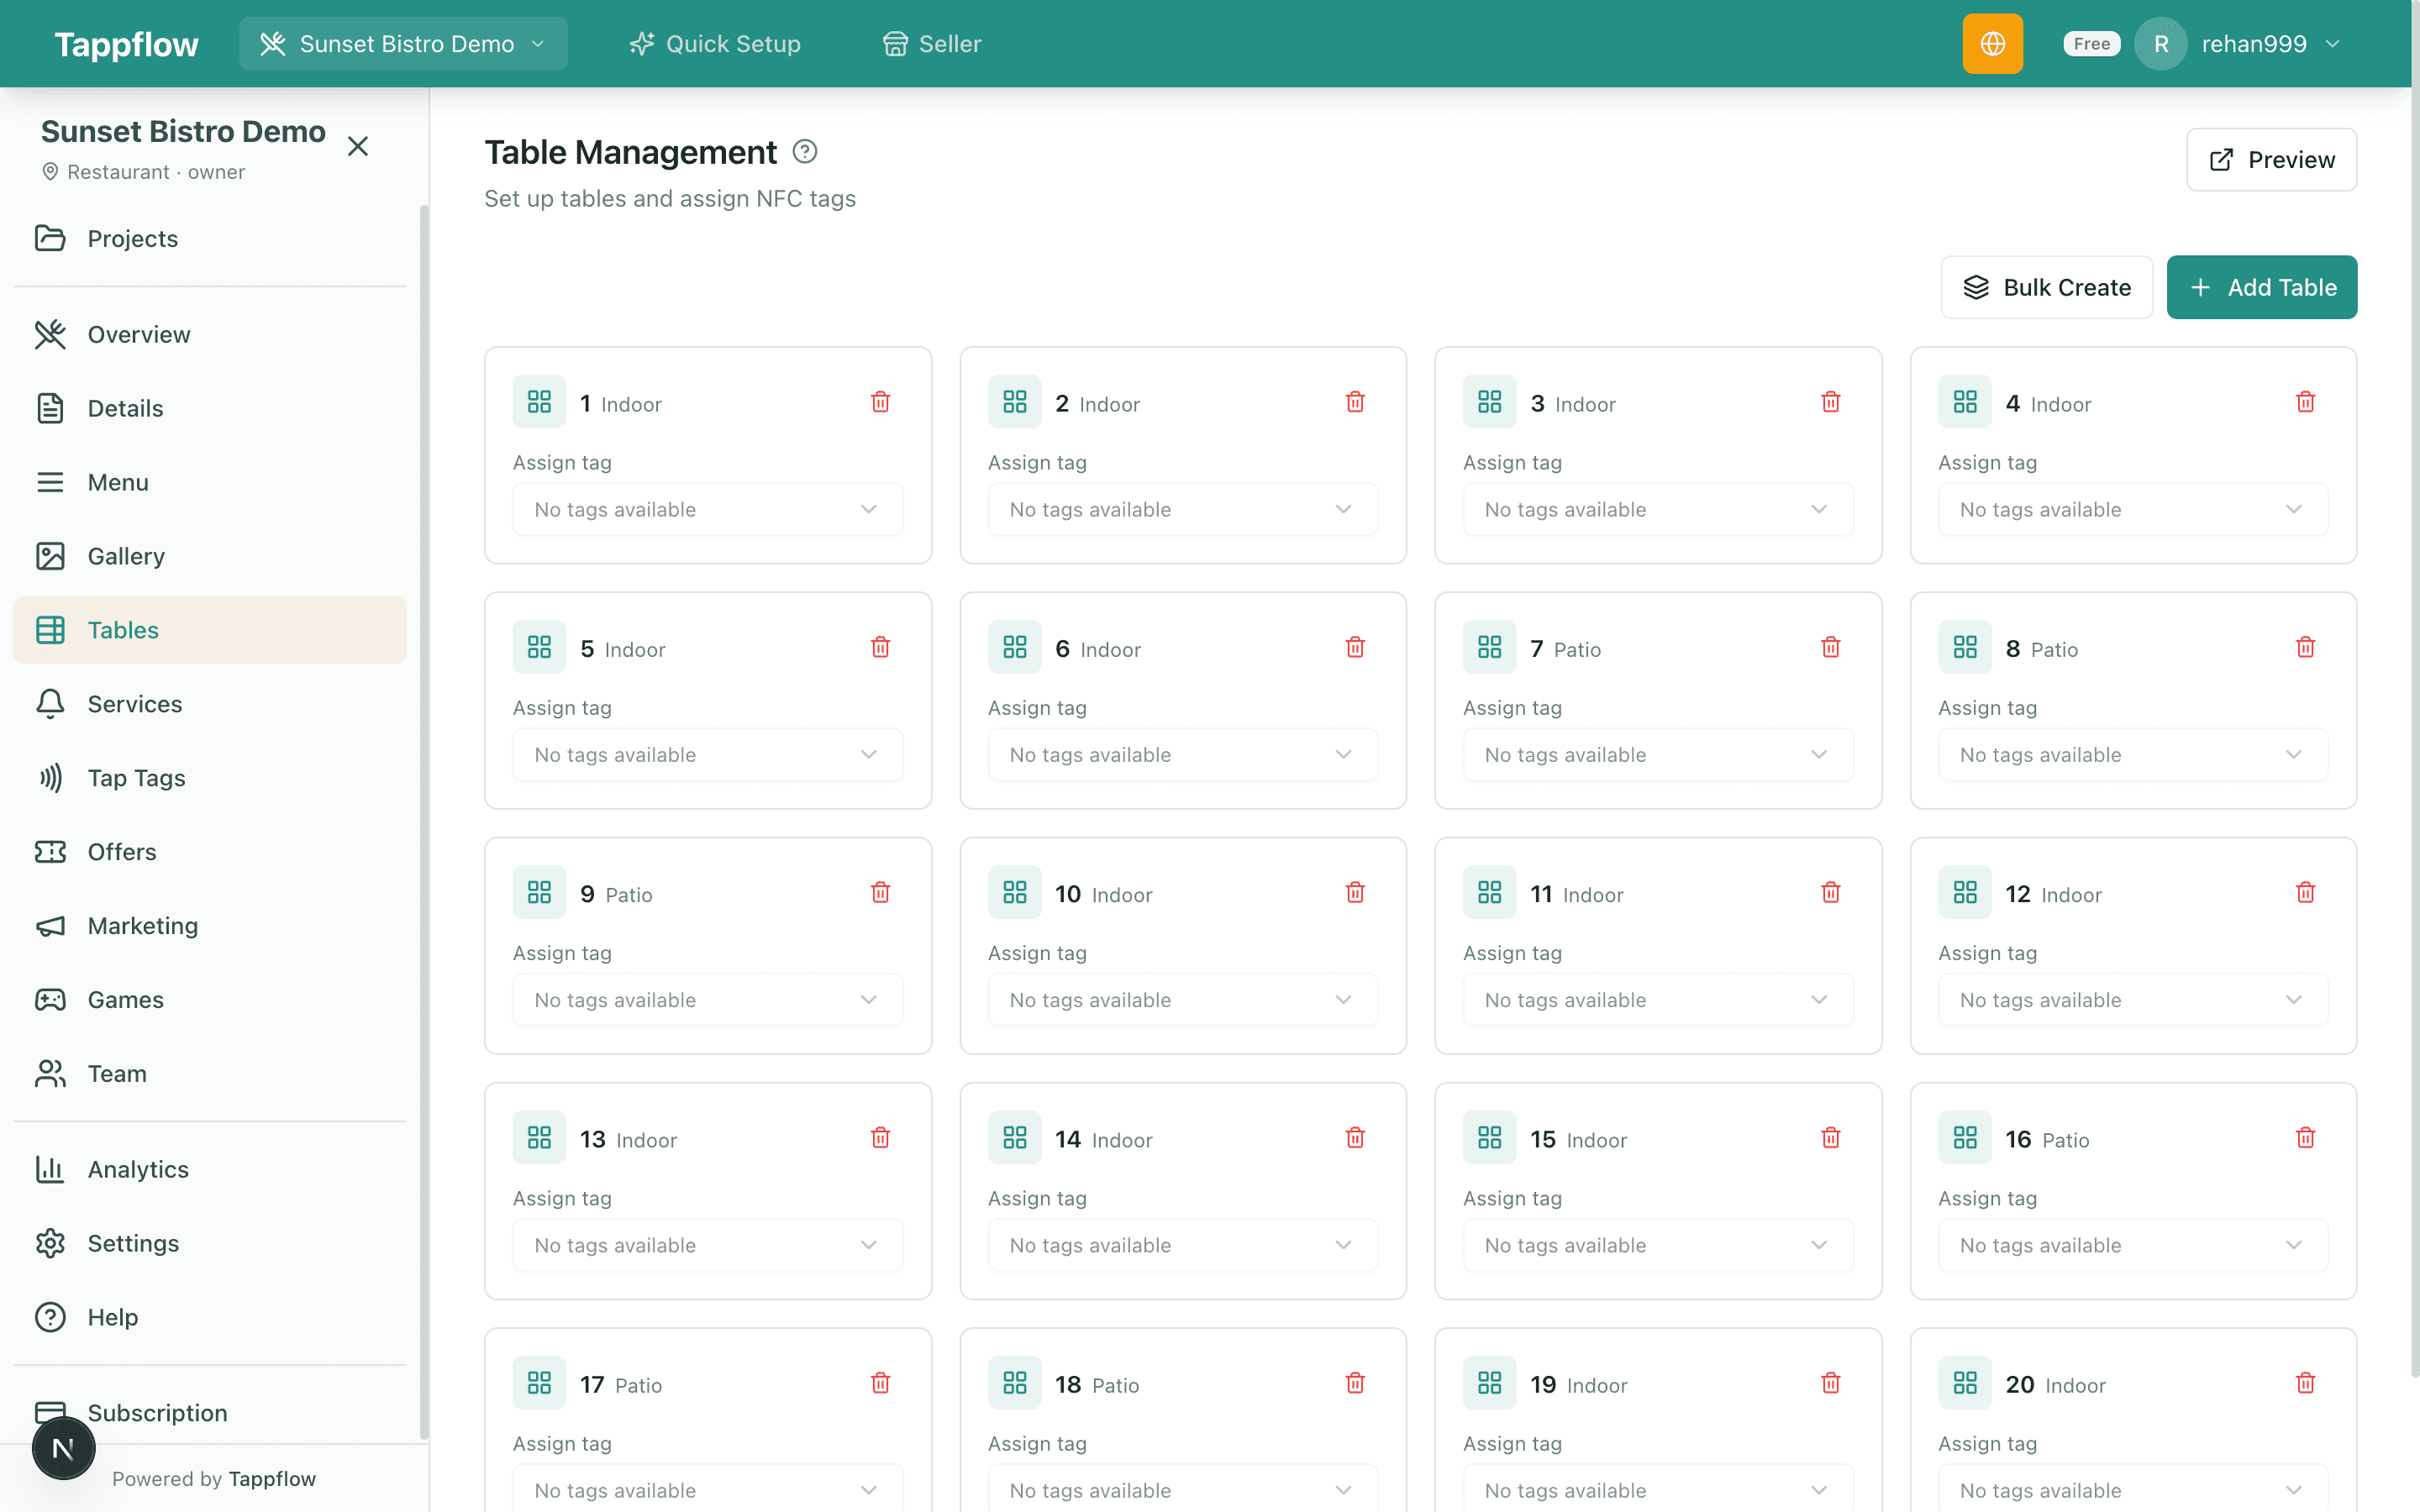Click the globe language icon in header
Screen dimensions: 2420x1512
click(1993, 43)
